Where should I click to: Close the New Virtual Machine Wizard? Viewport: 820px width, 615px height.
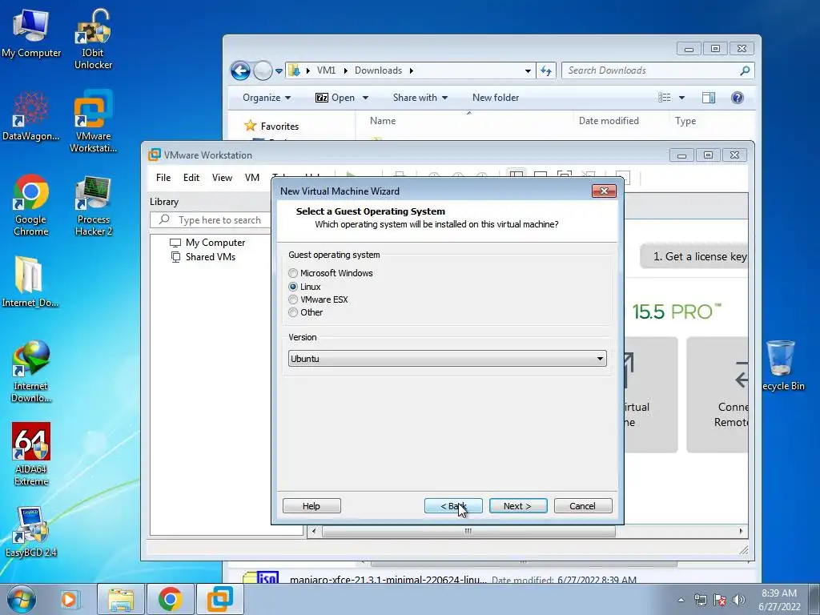pos(604,191)
